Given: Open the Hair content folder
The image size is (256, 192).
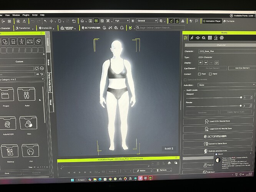Looking at the screenshot, I should 30,151.
